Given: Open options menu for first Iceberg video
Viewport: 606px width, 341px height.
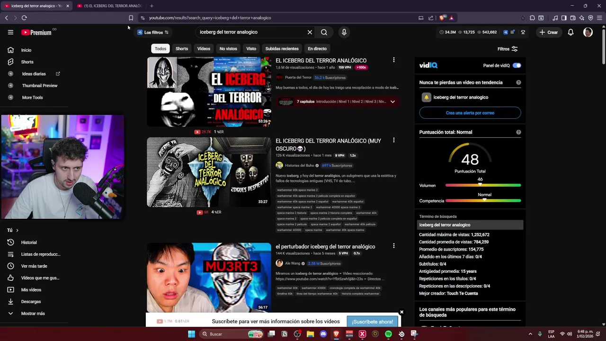Looking at the screenshot, I should [x=393, y=60].
